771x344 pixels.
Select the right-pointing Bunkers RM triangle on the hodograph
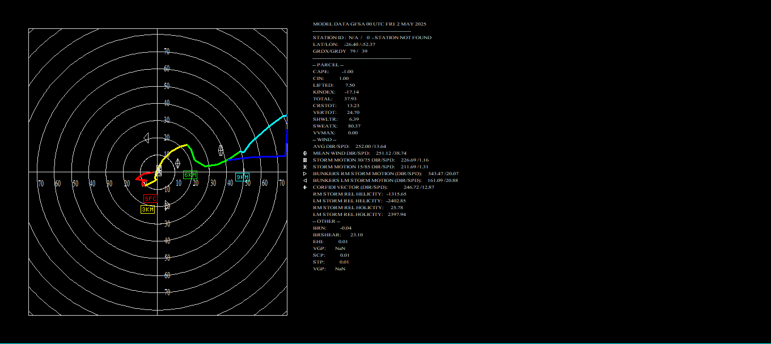(167, 205)
